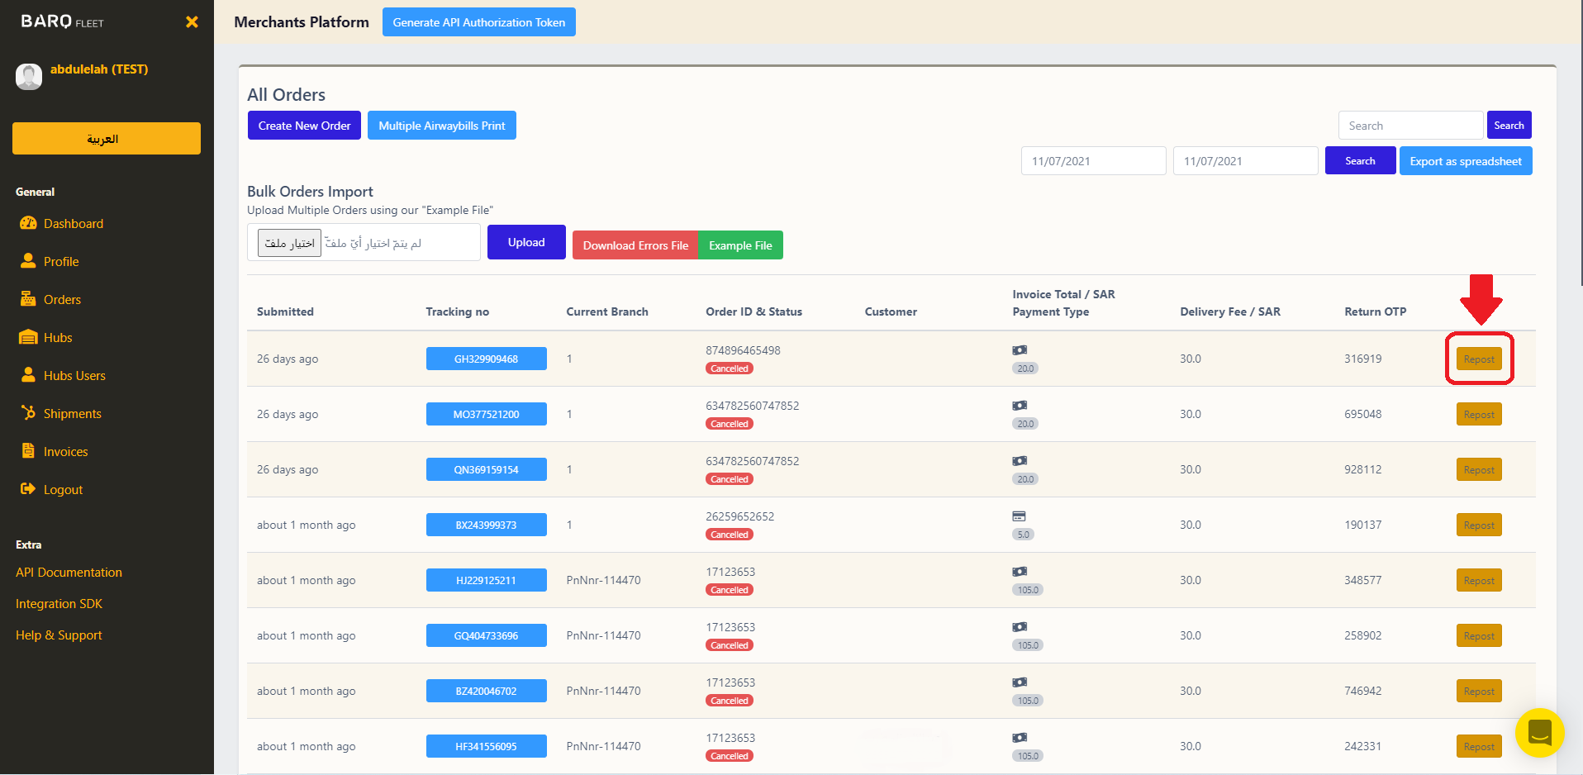Click card payment icon for order 26259652652
Screen dimensions: 1583x775
[x=1019, y=516]
